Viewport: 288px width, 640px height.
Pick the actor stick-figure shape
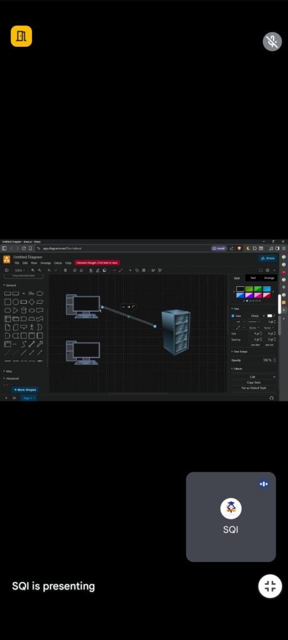click(32, 327)
